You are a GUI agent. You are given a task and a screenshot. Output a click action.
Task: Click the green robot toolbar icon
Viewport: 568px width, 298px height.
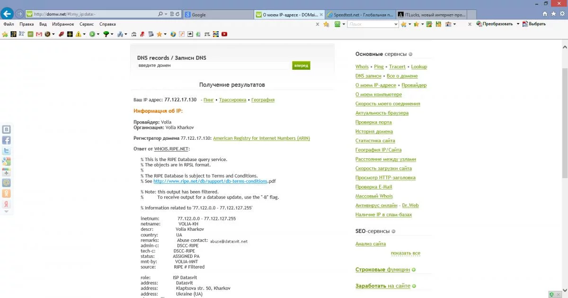[337, 24]
